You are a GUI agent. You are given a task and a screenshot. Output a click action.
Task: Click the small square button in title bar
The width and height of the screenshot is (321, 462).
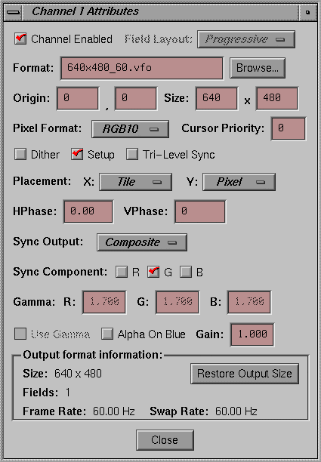(x=307, y=12)
